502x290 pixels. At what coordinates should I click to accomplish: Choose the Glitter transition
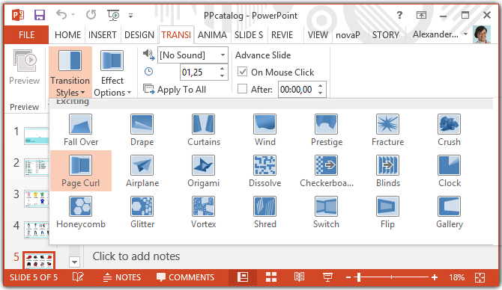[x=142, y=212]
